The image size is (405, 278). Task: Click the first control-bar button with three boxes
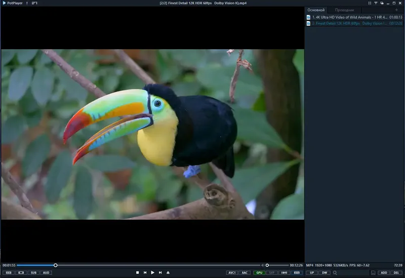coord(9,272)
